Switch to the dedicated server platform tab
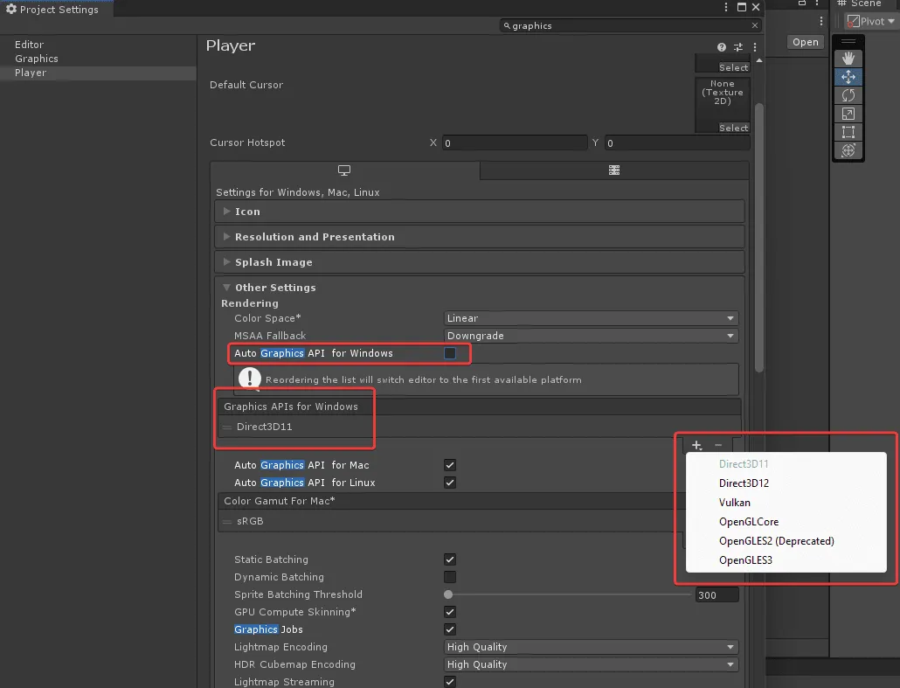Viewport: 900px width, 688px height. click(x=614, y=170)
